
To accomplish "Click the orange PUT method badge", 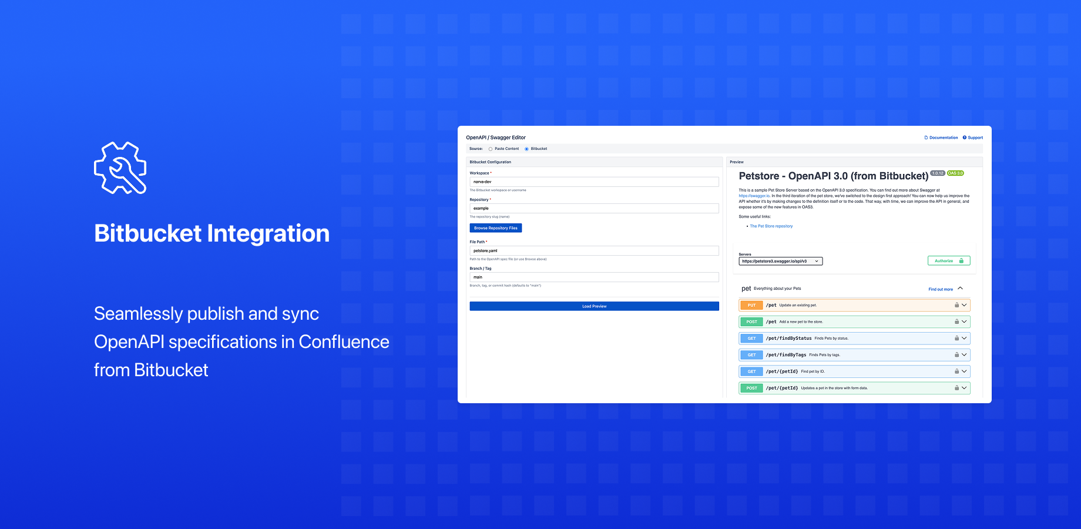I will [x=751, y=304].
